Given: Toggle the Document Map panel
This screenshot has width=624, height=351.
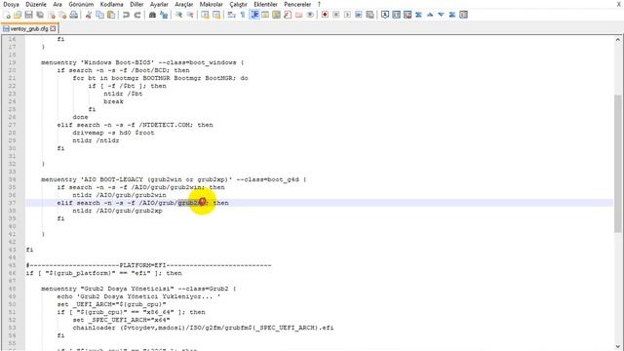Looking at the screenshot, I should coord(276,15).
